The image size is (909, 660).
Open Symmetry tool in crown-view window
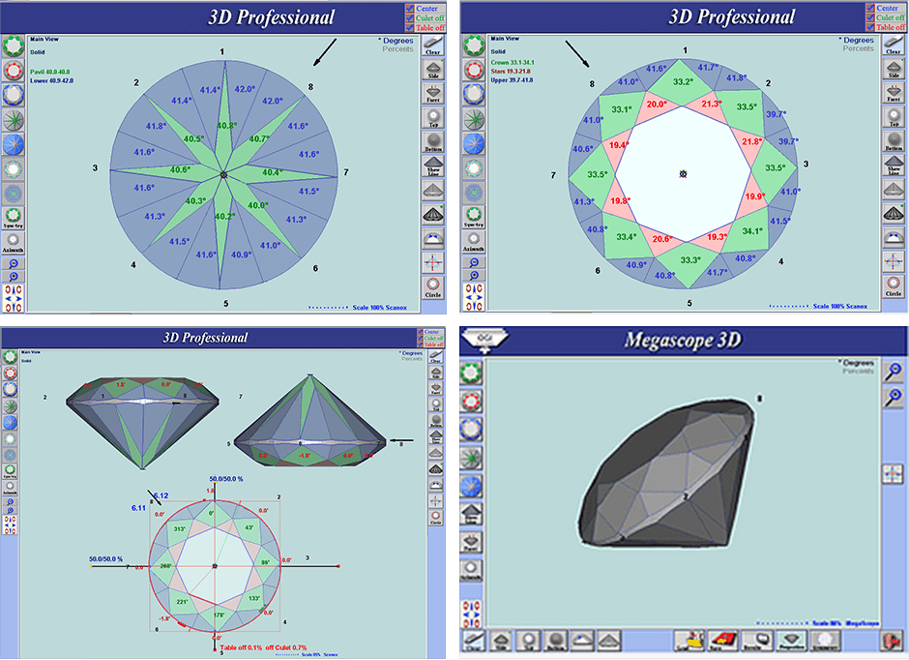point(474,218)
